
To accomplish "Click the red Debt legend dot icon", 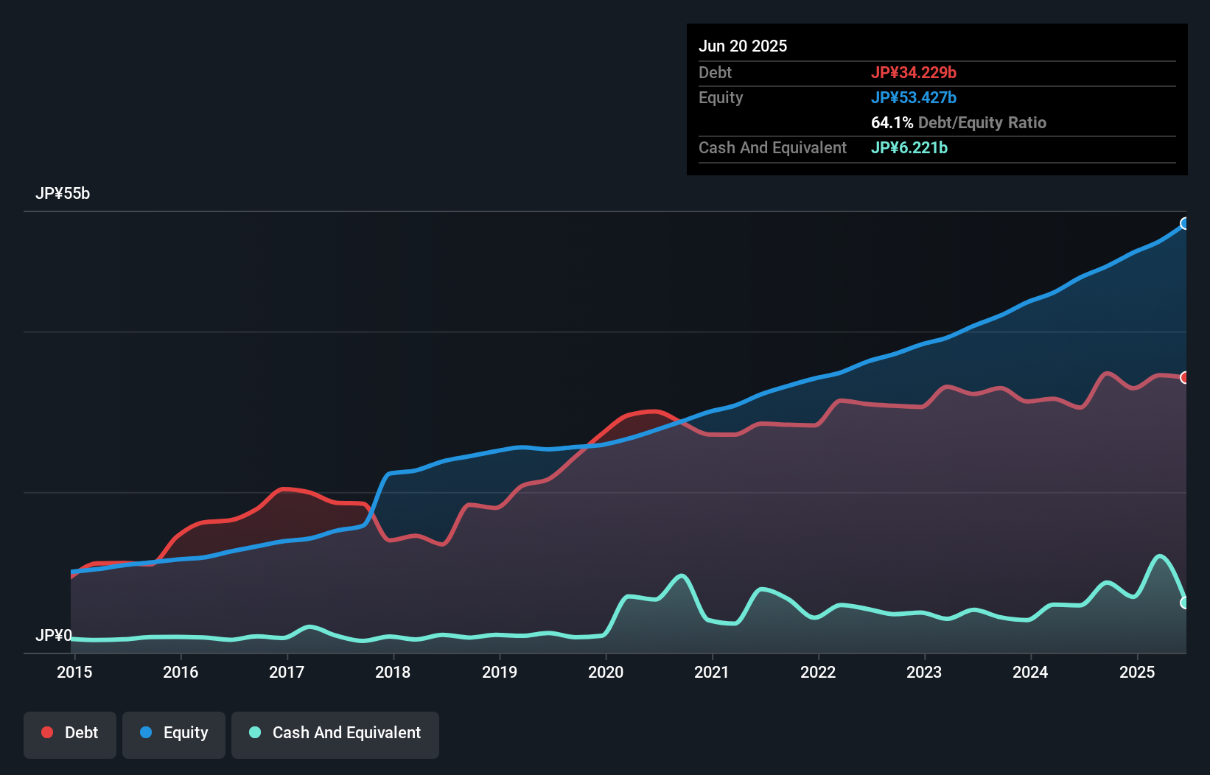I will 46,732.
